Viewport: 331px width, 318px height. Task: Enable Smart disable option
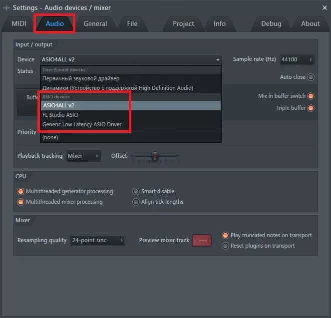136,191
